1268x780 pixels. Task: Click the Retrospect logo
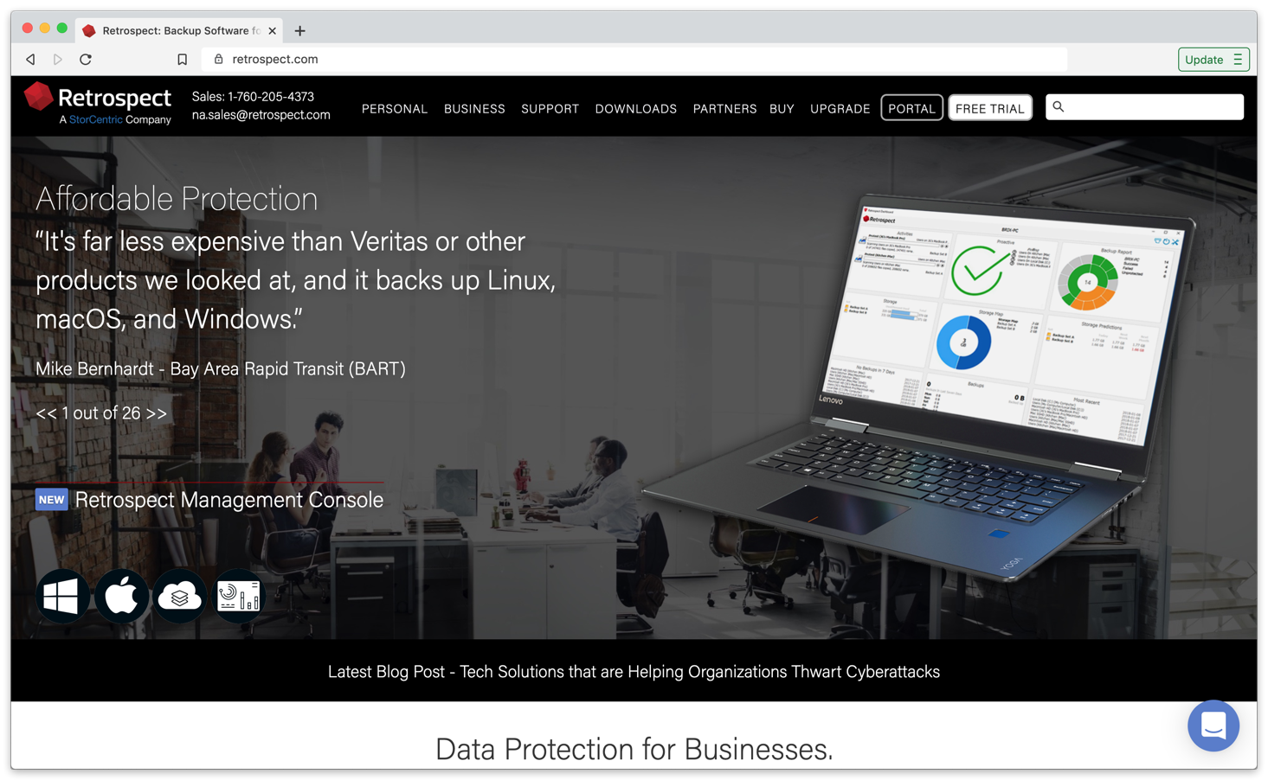tap(98, 105)
